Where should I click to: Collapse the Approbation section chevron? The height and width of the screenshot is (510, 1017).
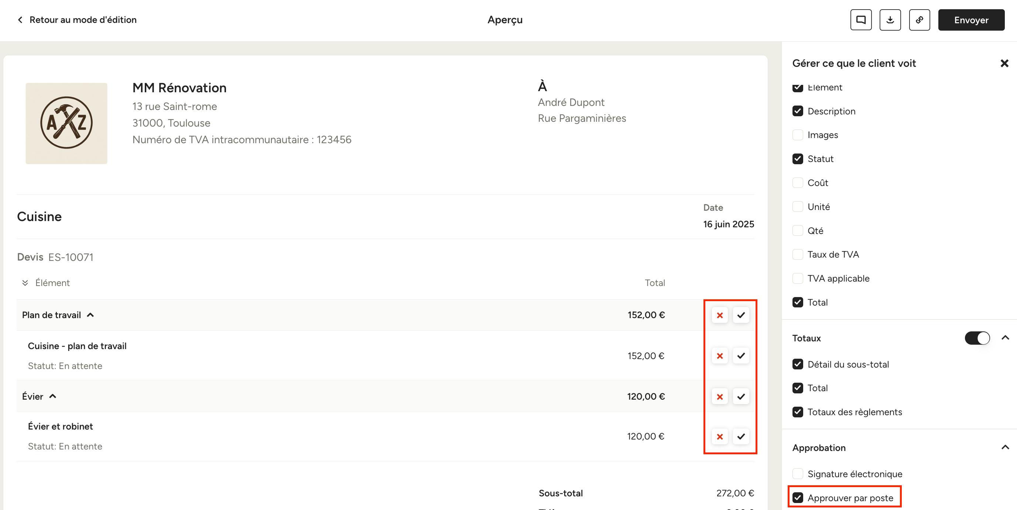[x=1005, y=448]
